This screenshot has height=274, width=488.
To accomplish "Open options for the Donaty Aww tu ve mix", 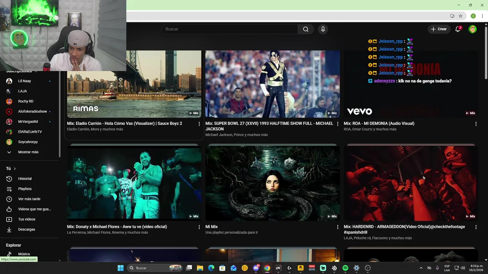I will point(199,227).
